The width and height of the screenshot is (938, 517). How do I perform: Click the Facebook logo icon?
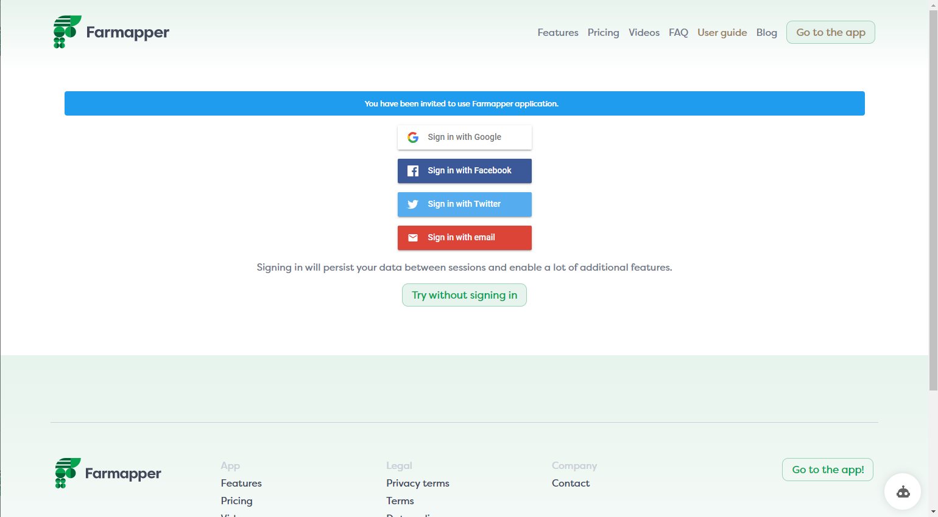[x=413, y=171]
